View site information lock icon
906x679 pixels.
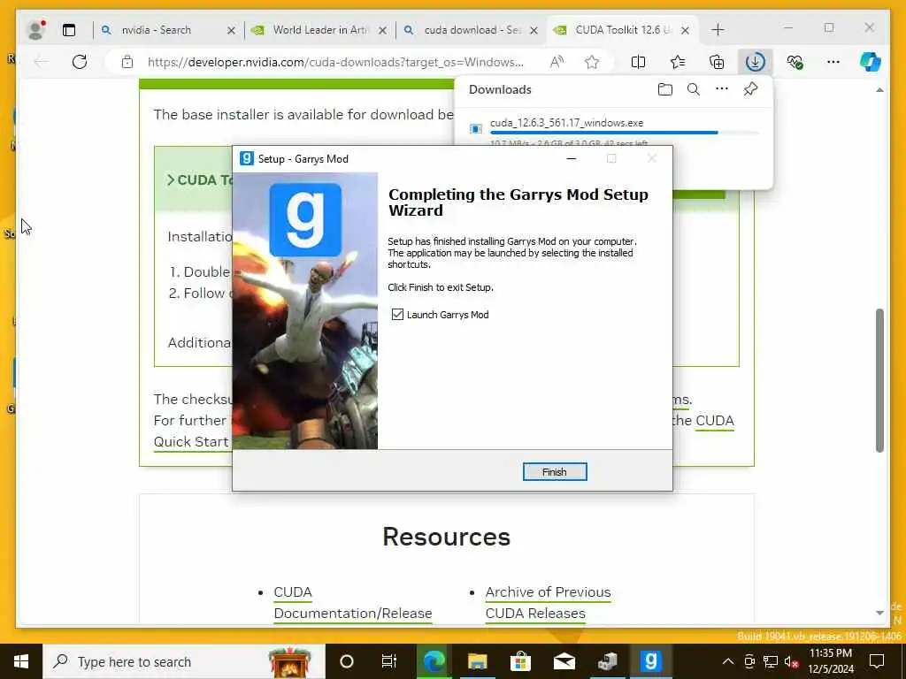click(127, 62)
